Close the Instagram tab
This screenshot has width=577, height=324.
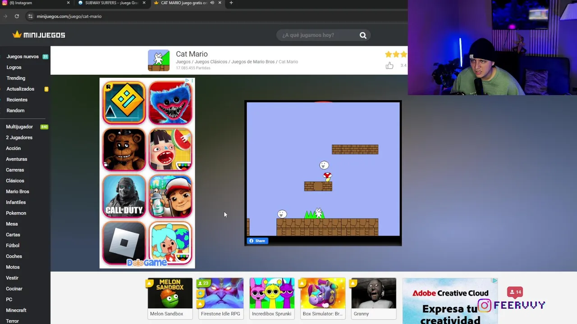[x=69, y=3]
